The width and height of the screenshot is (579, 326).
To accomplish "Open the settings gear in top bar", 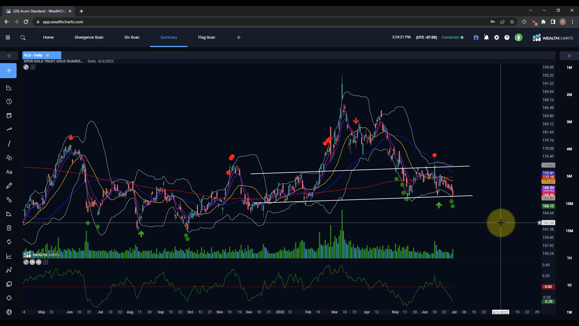I will (x=497, y=37).
